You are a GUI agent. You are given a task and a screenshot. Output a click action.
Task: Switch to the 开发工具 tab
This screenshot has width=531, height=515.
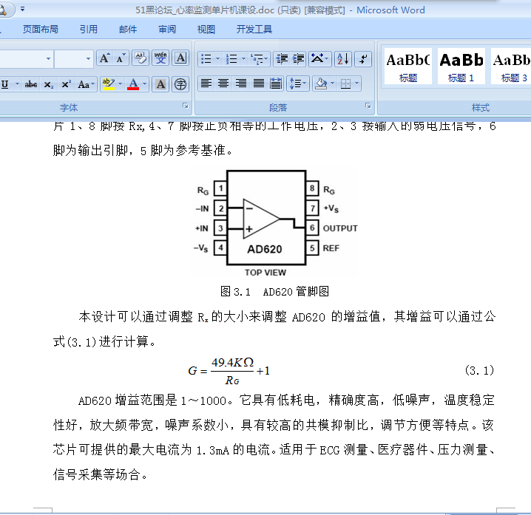(254, 30)
